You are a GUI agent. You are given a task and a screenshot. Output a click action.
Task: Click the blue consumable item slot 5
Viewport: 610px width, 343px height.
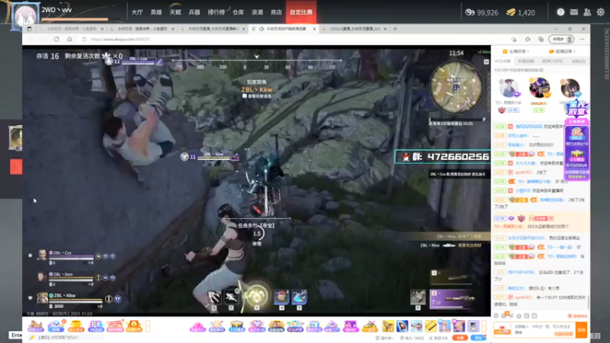pos(299,297)
